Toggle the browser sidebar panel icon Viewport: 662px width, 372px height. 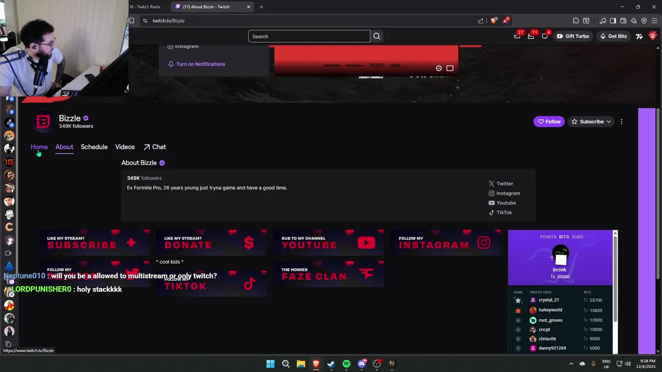point(613,21)
